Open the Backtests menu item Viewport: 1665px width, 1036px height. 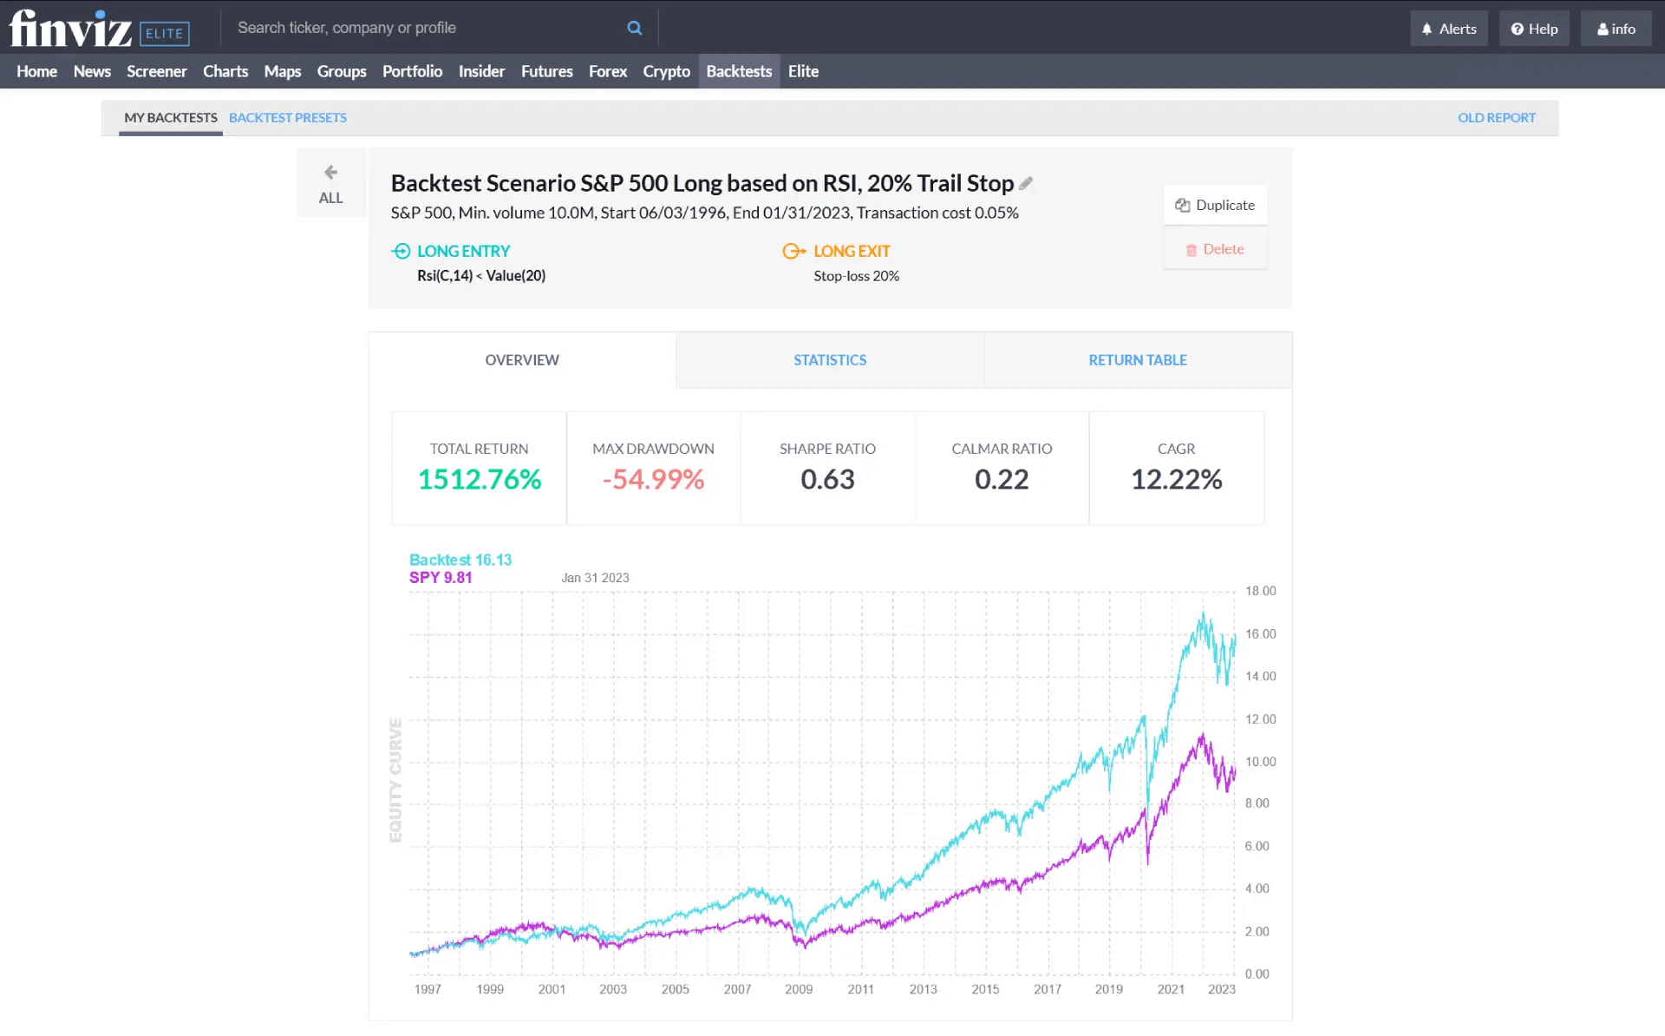tap(739, 71)
